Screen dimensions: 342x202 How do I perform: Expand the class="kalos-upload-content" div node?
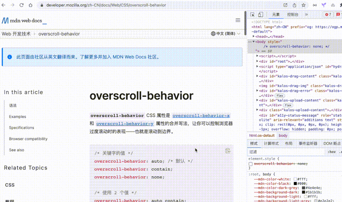257,110
